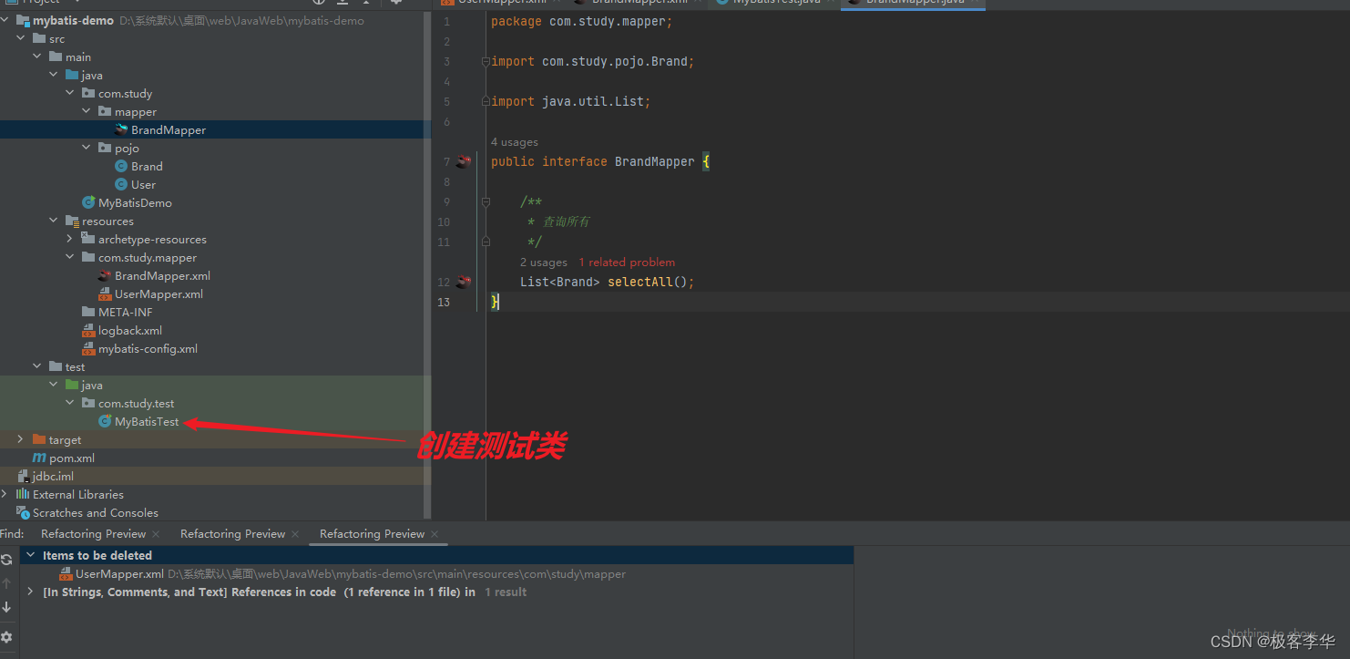
Task: Select the Brand class in project tree
Action: (x=147, y=166)
